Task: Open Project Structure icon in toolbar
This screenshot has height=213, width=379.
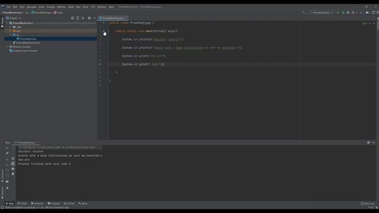Action: tap(367, 12)
